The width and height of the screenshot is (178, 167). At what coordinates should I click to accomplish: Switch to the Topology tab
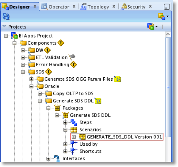tap(98, 7)
